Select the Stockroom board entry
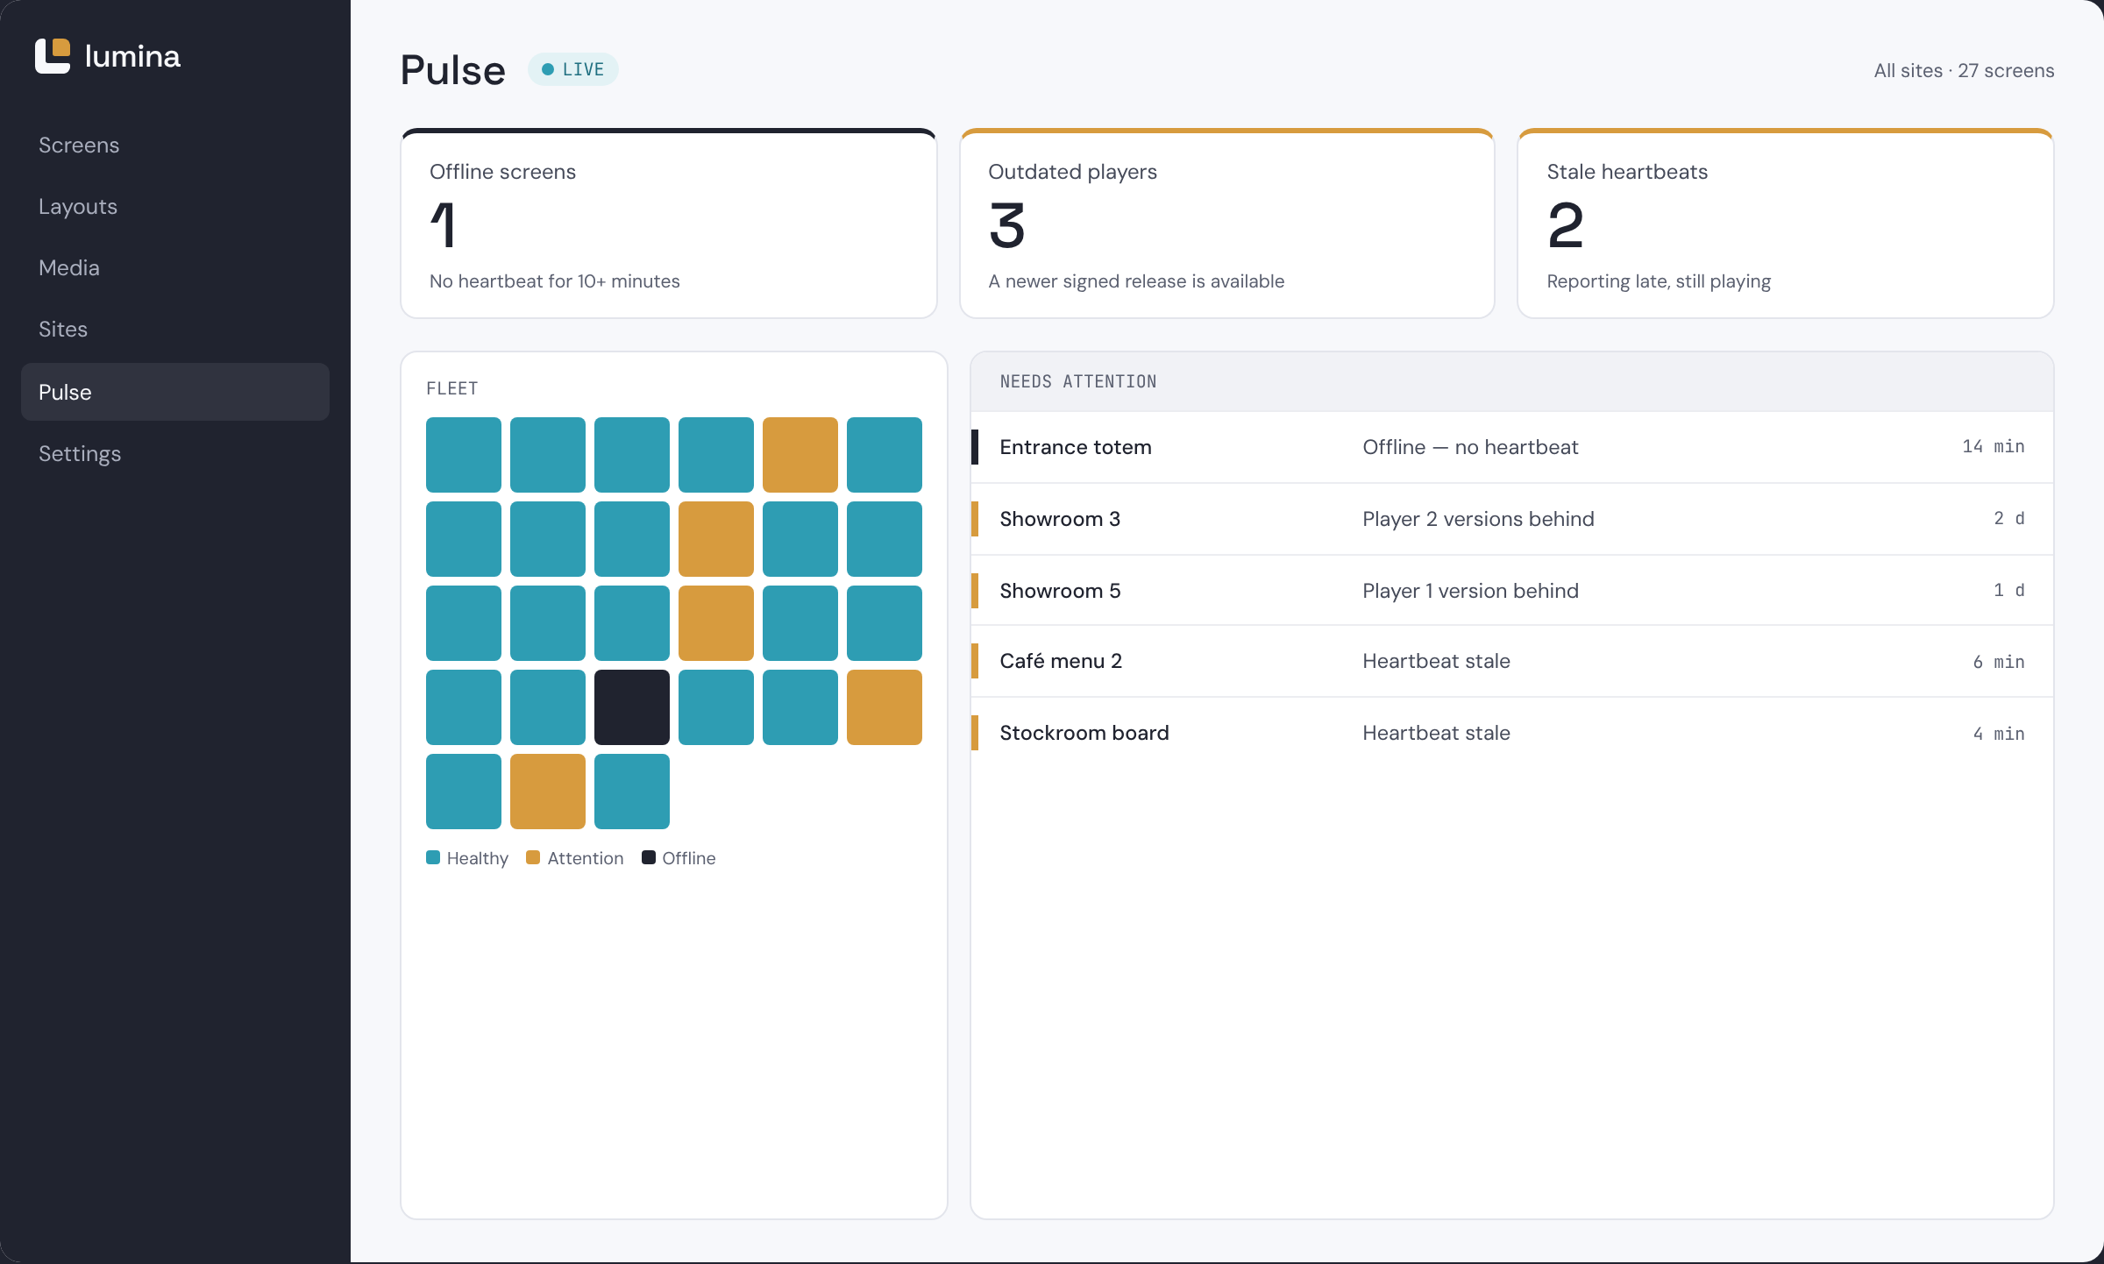Screen dimensions: 2104x1264 tap(1512, 733)
